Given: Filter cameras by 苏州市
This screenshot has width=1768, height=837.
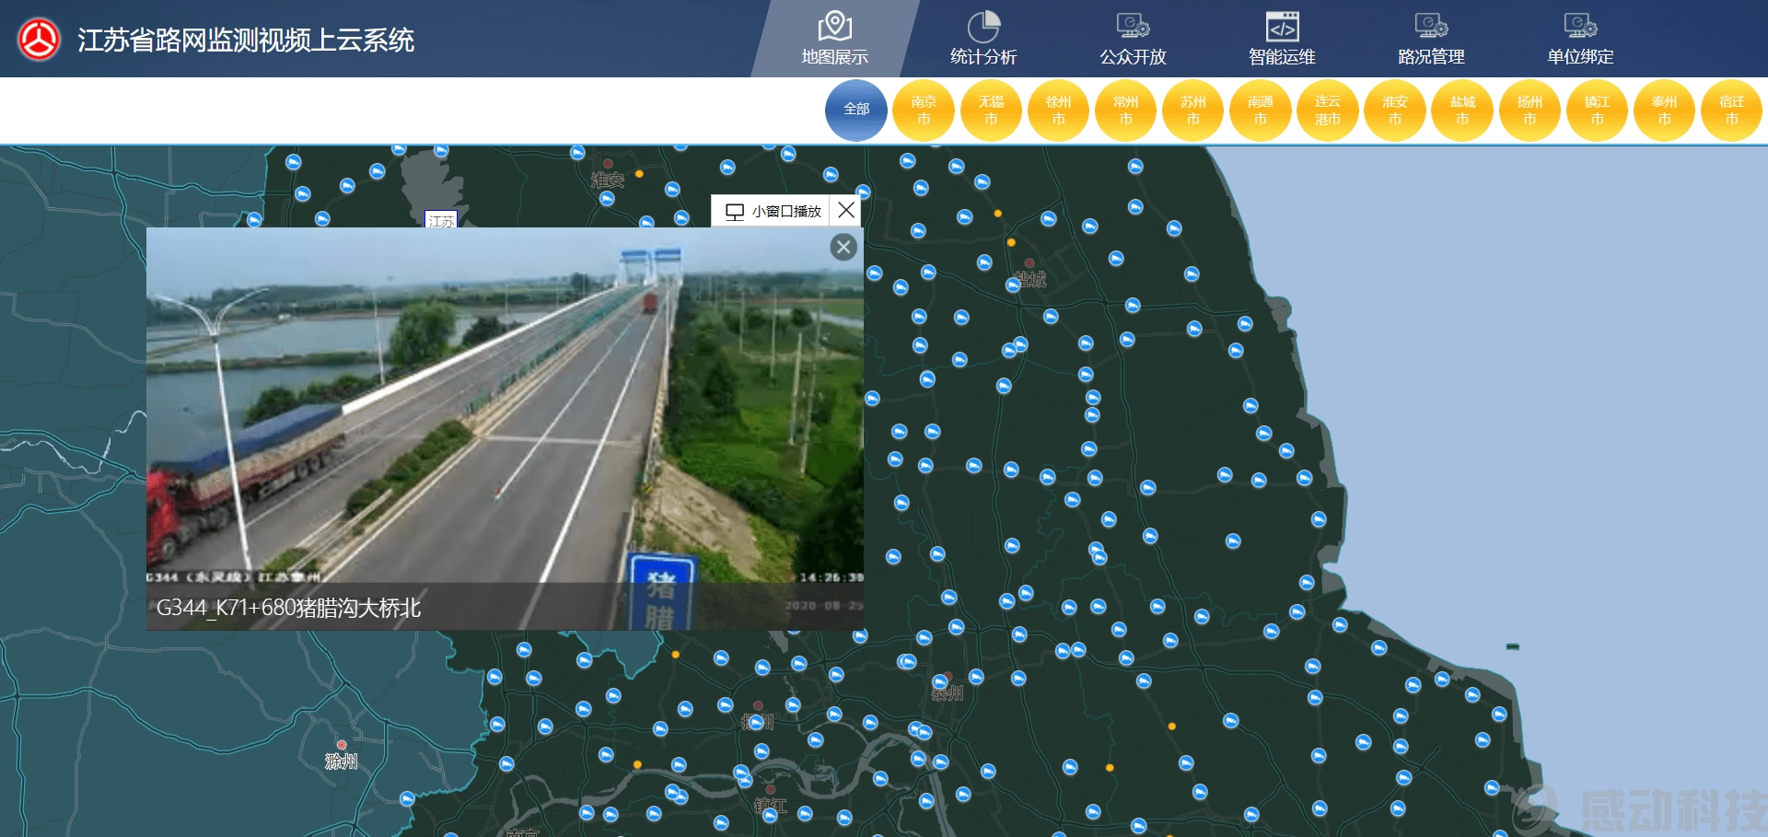Looking at the screenshot, I should click(x=1192, y=110).
